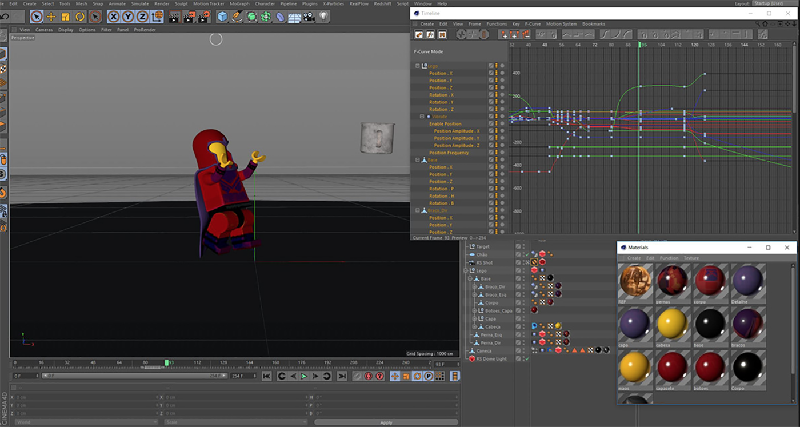
Task: Select the Position . X track under Lego
Action: [441, 73]
